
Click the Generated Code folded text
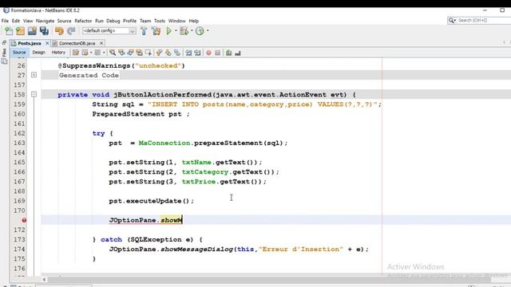click(89, 75)
